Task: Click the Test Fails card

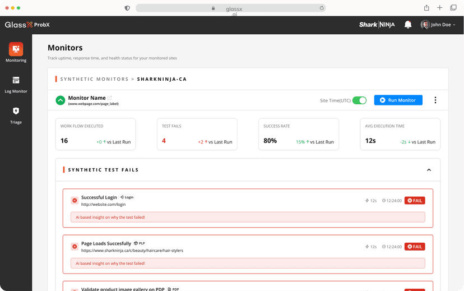Action: click(197, 134)
